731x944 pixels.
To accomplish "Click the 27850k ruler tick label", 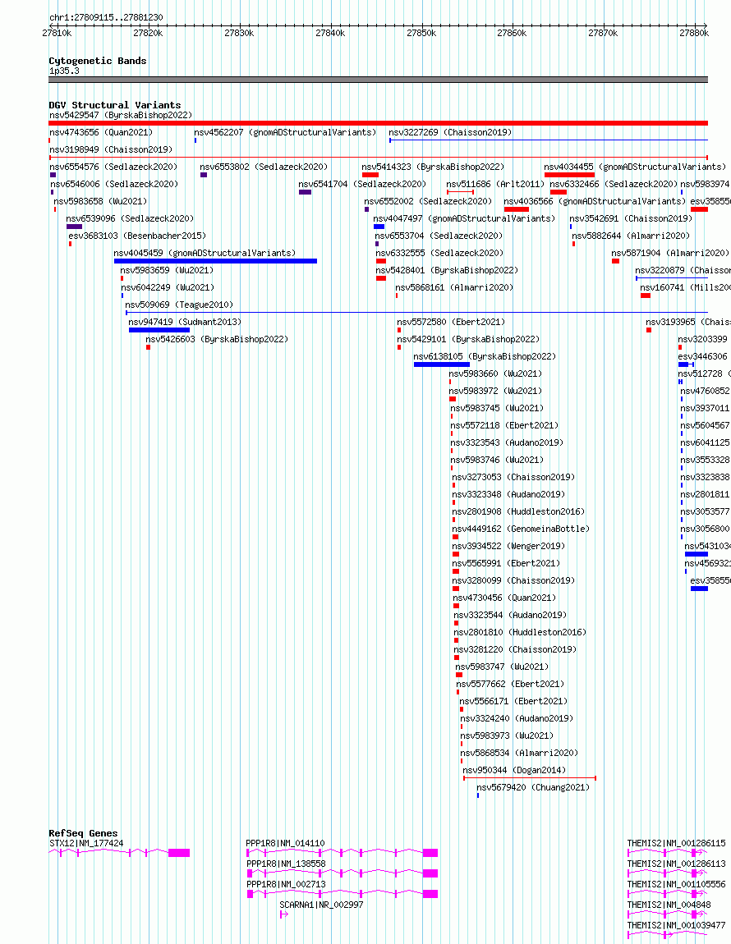I will [x=421, y=33].
